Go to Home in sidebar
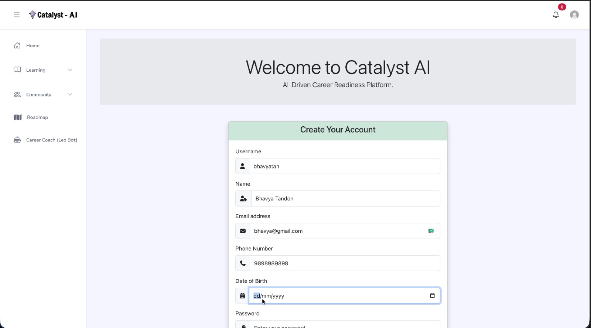The height and width of the screenshot is (328, 591). tap(33, 46)
